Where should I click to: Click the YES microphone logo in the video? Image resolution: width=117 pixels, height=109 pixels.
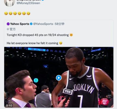click(68, 92)
